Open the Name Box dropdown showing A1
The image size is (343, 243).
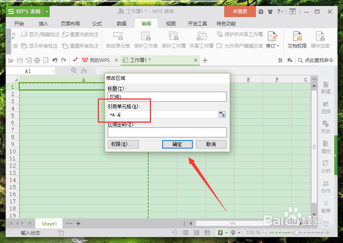pyautogui.click(x=54, y=70)
